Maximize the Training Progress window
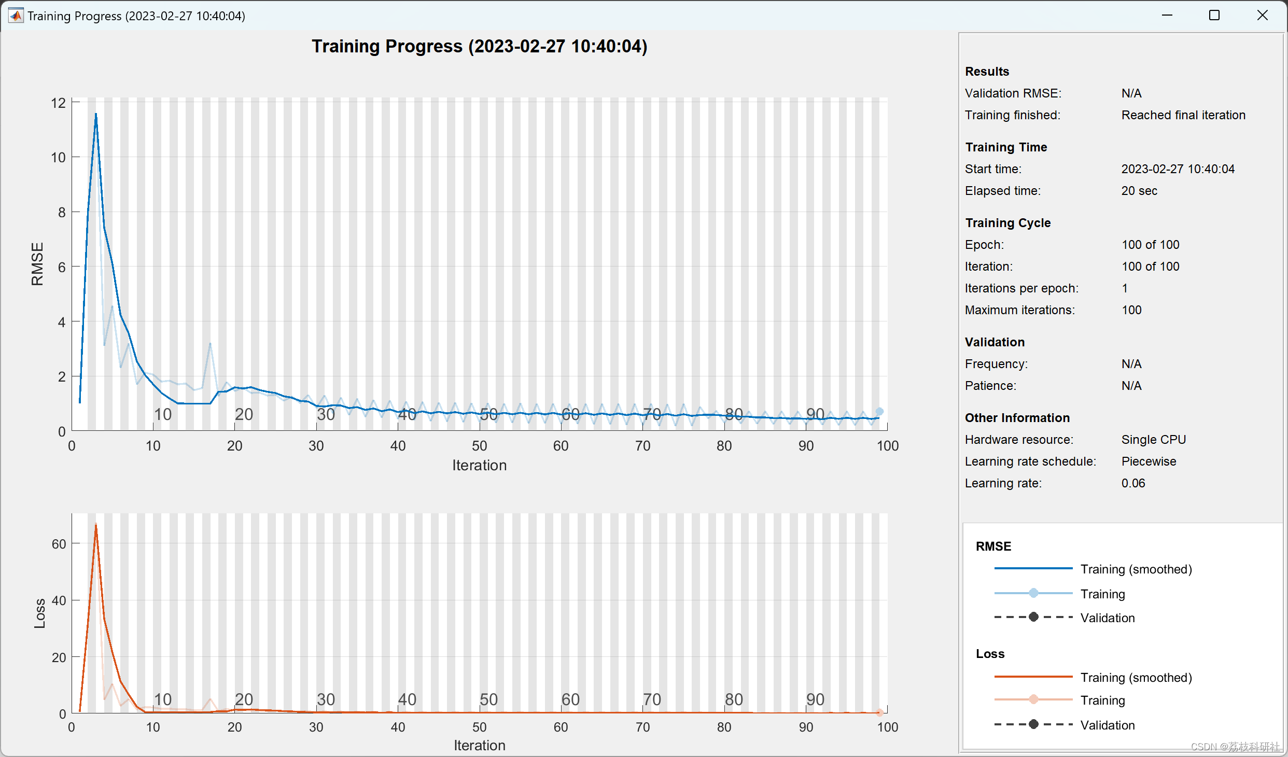Screen dimensions: 1288x757 [x=1214, y=16]
